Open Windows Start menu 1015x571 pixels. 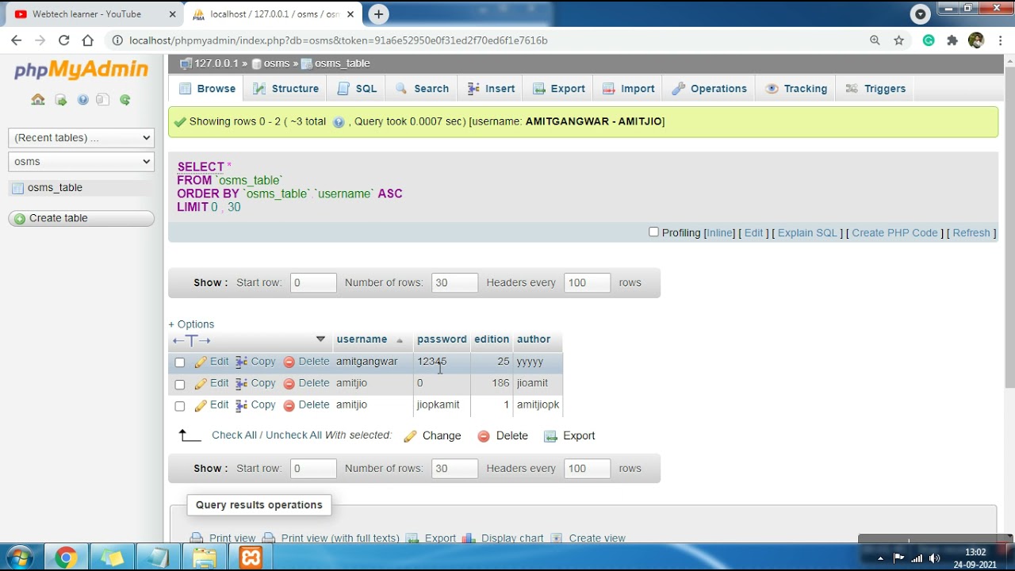click(20, 558)
